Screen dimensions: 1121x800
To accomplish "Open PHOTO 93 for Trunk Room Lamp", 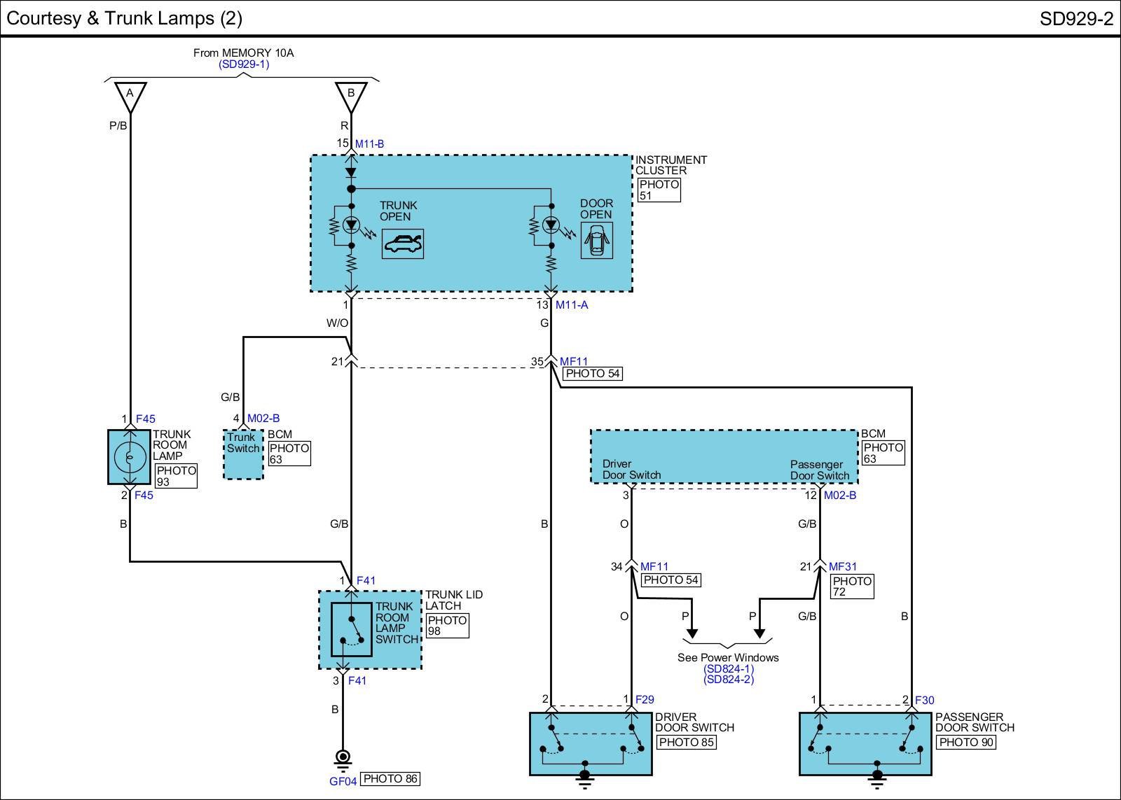I will pos(176,476).
